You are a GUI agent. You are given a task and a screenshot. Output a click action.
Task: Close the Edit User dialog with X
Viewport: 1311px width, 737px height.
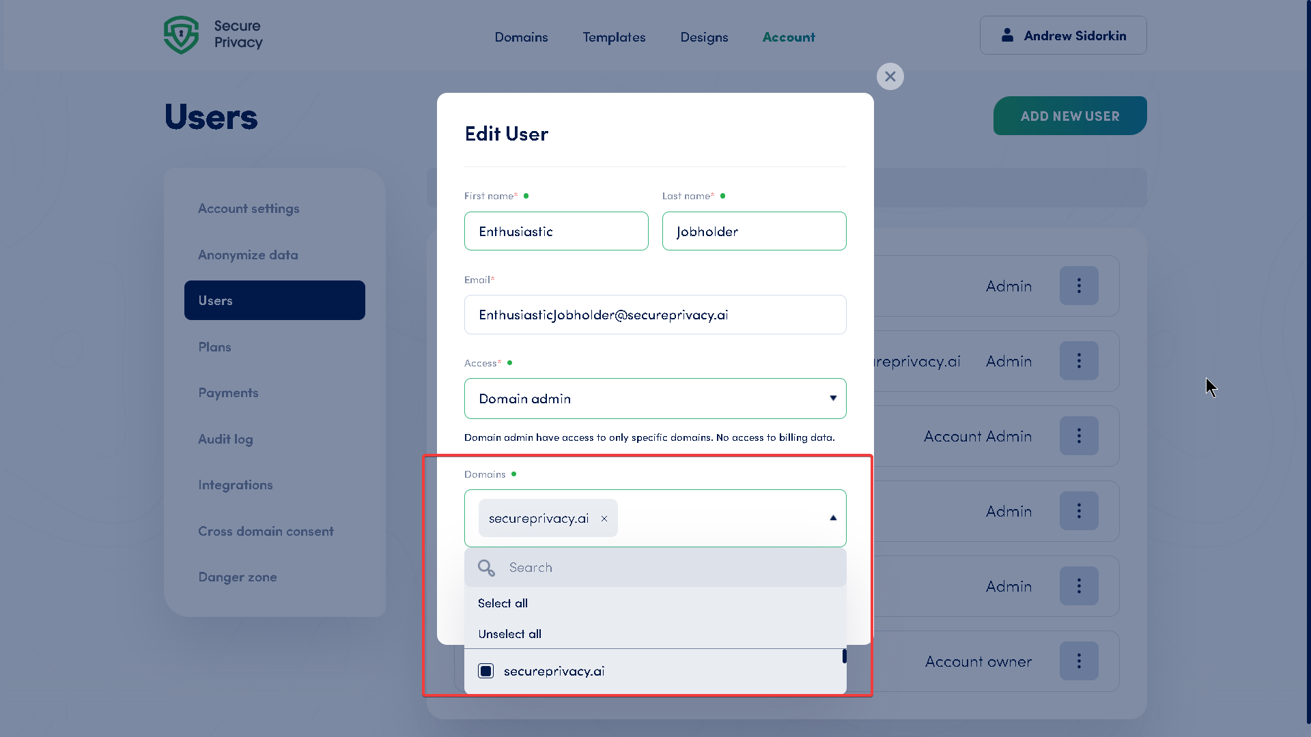pyautogui.click(x=890, y=76)
